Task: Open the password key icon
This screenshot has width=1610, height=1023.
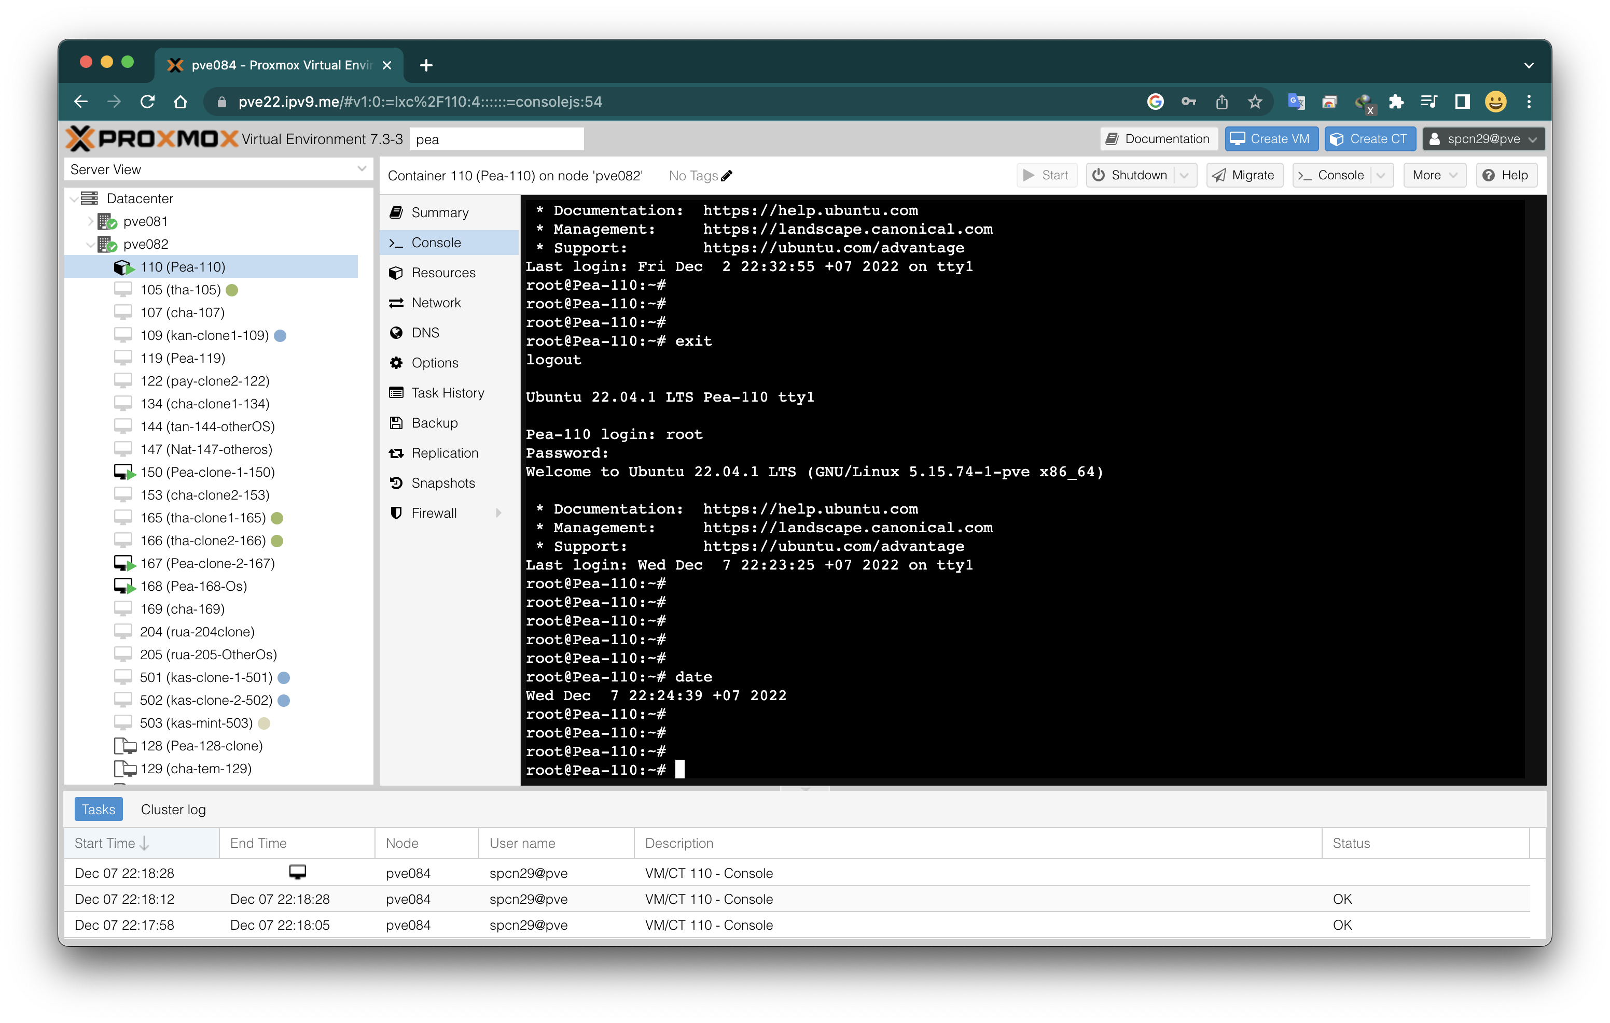Action: pos(1188,102)
